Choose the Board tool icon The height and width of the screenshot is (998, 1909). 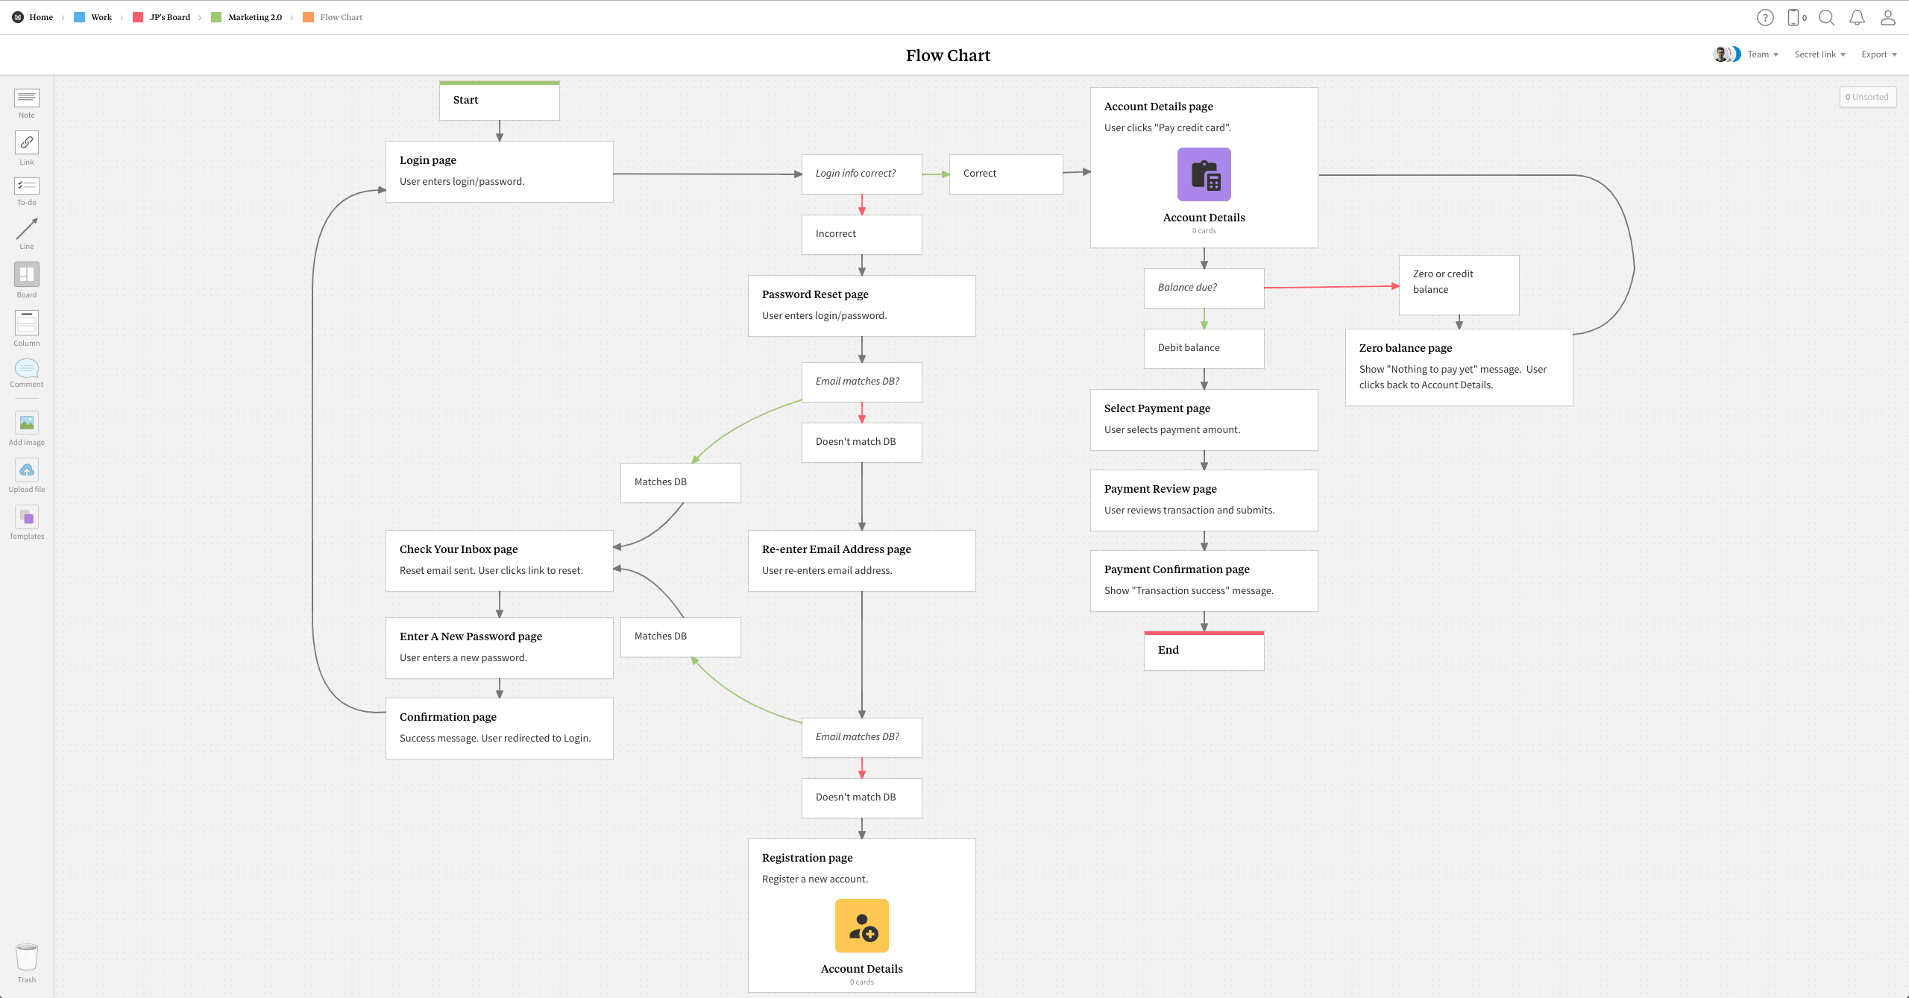click(27, 274)
